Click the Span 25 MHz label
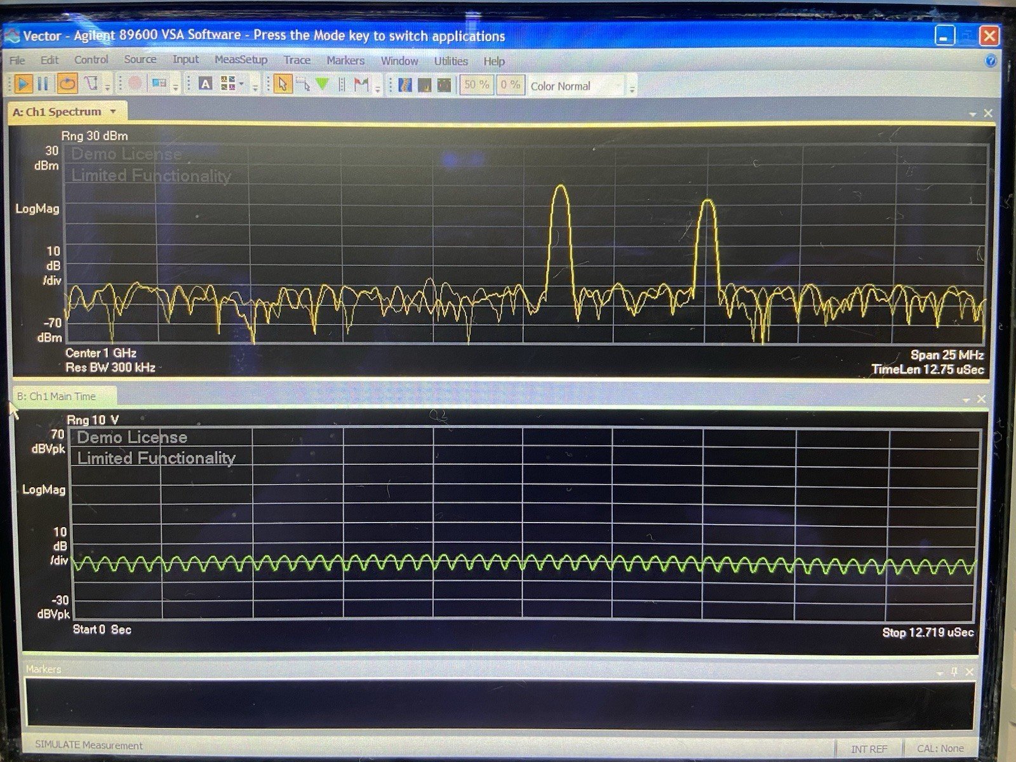The width and height of the screenshot is (1016, 762). [947, 355]
